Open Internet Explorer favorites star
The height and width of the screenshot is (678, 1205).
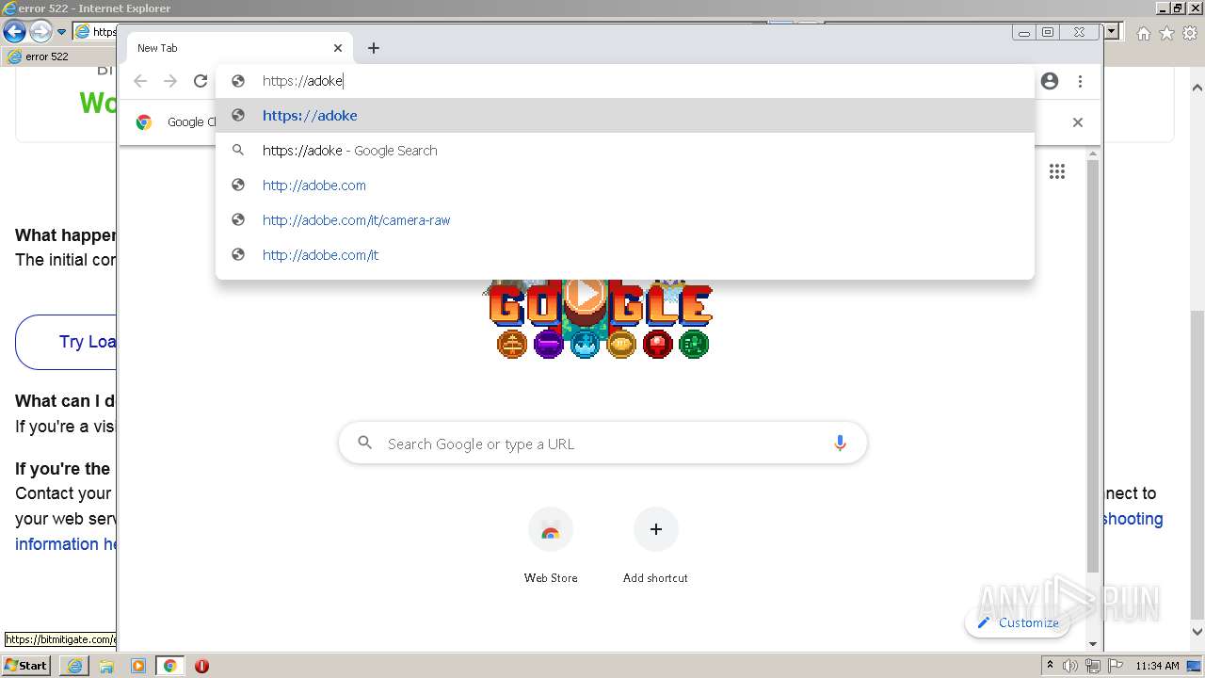click(1166, 33)
